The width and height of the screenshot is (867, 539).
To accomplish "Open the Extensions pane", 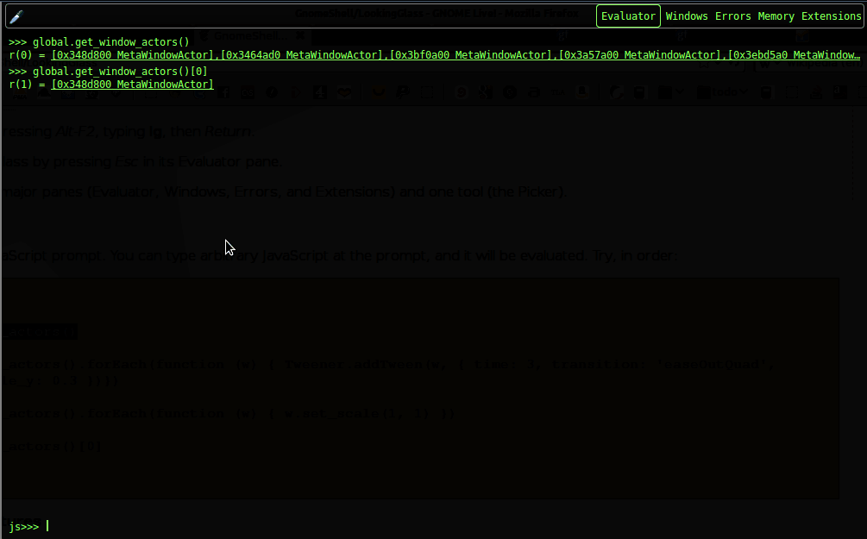I will (830, 16).
